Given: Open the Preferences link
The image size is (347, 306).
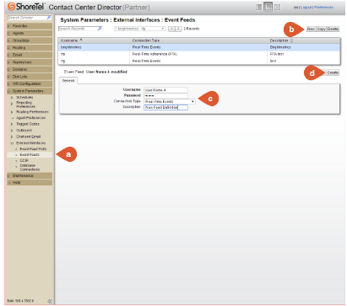Looking at the screenshot, I should click(x=323, y=8).
